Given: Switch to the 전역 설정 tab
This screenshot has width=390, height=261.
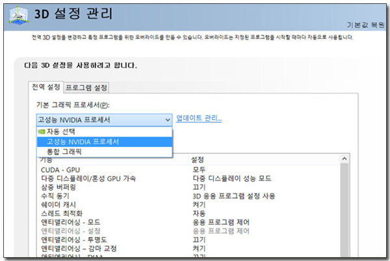Looking at the screenshot, I should tap(46, 87).
